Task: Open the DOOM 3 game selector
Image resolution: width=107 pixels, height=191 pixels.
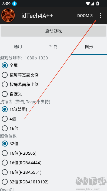Action: [85, 16]
